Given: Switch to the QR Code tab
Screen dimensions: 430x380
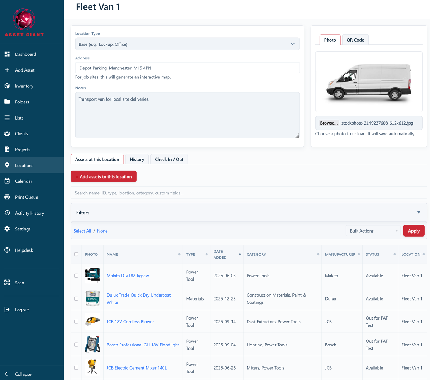Looking at the screenshot, I should pos(355,40).
